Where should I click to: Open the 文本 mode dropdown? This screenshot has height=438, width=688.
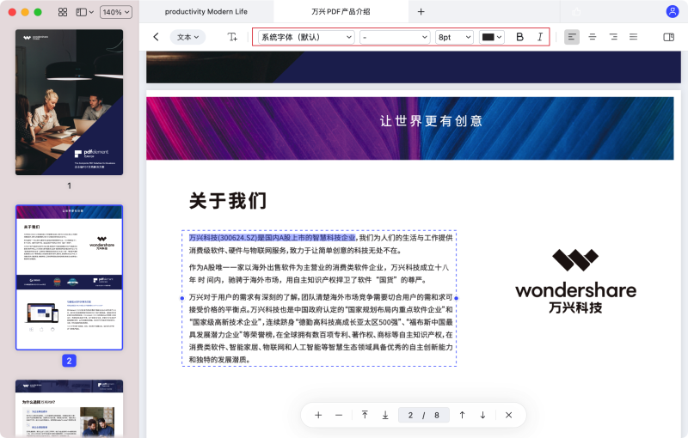pyautogui.click(x=187, y=37)
